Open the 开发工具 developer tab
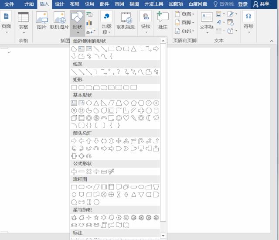 point(154,4)
